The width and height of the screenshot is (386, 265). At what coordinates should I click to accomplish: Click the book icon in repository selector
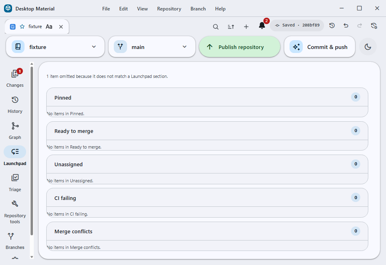click(18, 47)
